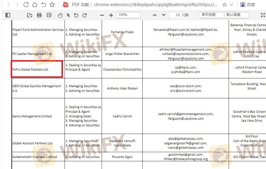Screen dimensions: 266x169
Task: Click 'Lyford Cay' address text
Action: tap(251, 56)
